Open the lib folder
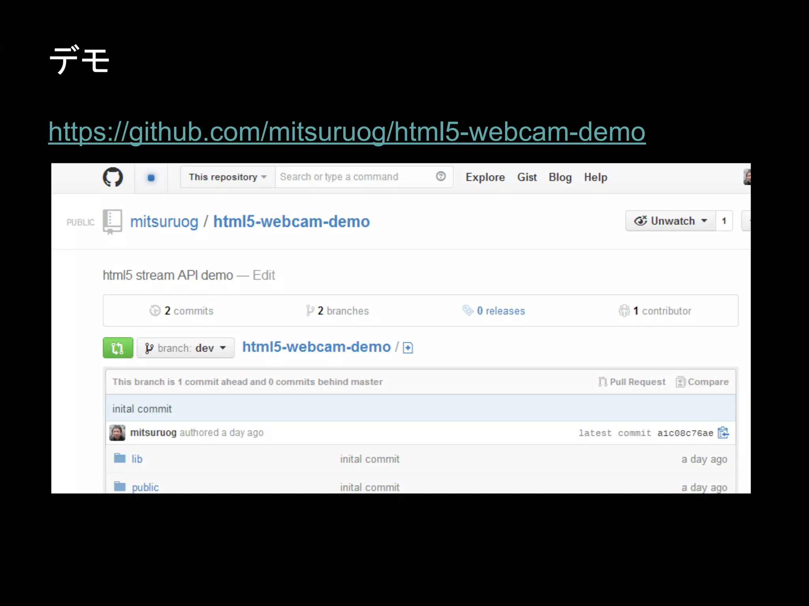809x606 pixels. [x=137, y=459]
